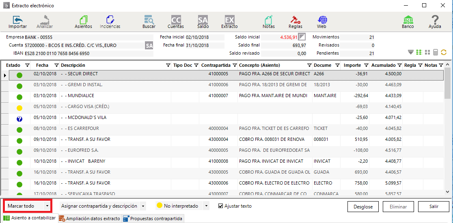Open the Extracto (EX) tool
Viewport: 453px width, 223px height.
coord(229,22)
